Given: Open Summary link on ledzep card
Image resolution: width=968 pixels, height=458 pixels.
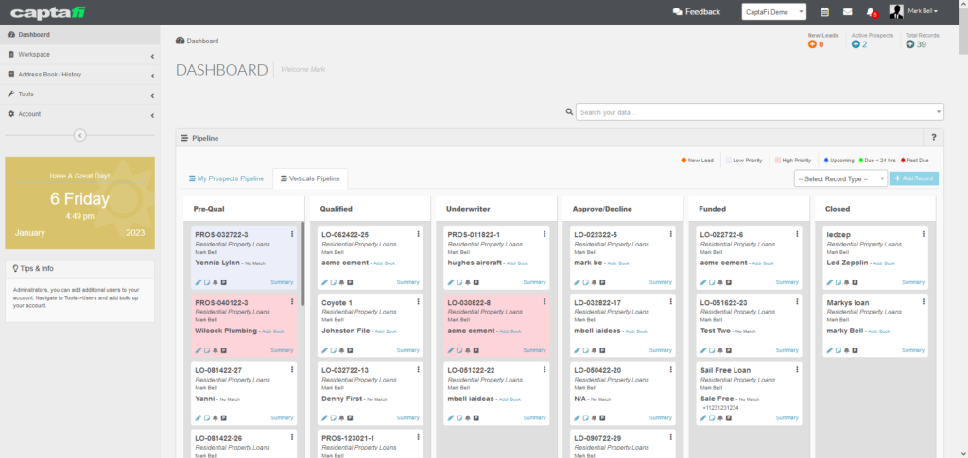Looking at the screenshot, I should pyautogui.click(x=912, y=282).
